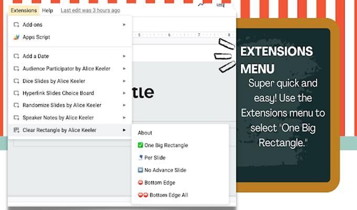Expand the Dice Slides submenu arrow

[x=124, y=81]
